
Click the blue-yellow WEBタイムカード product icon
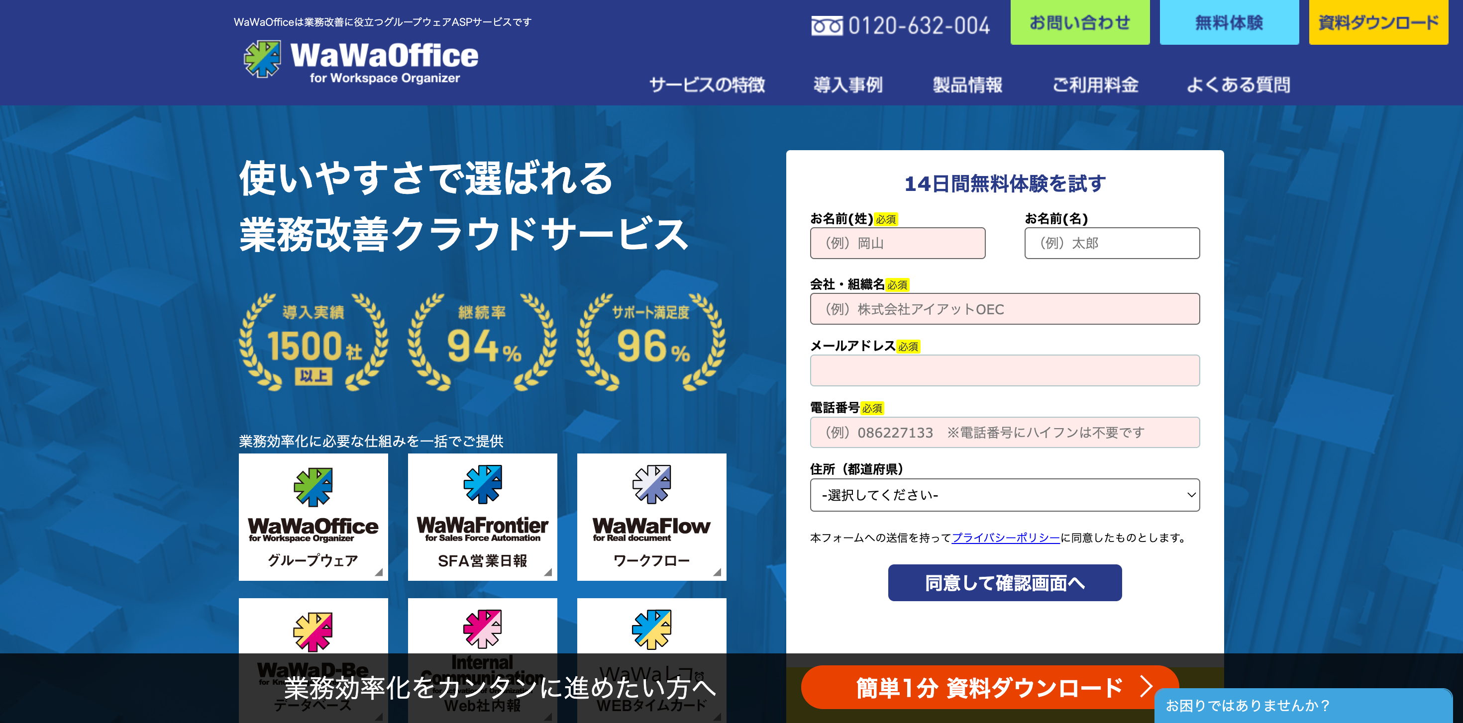click(x=651, y=629)
